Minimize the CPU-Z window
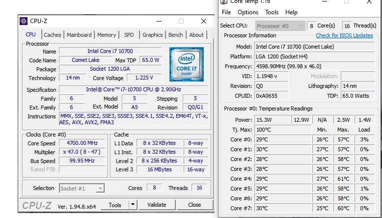 click(159, 21)
